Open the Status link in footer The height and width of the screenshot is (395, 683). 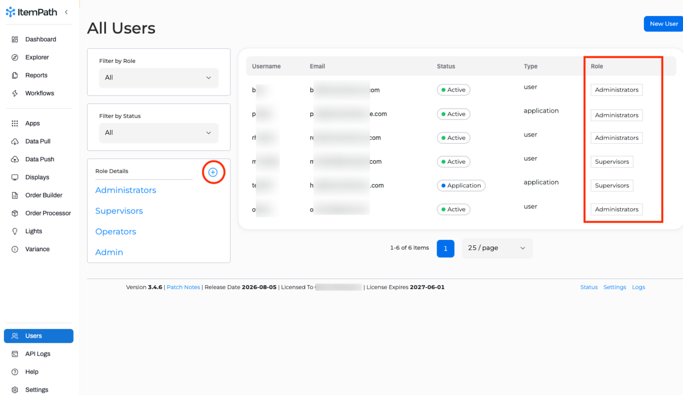pyautogui.click(x=589, y=287)
